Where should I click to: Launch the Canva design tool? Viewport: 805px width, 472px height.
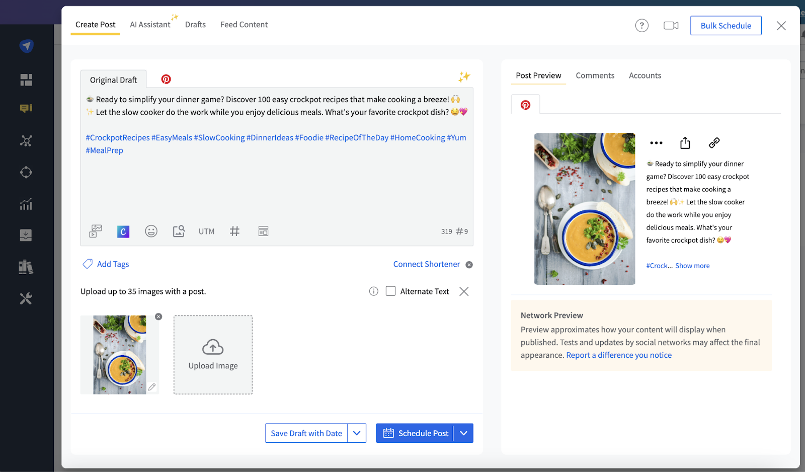[123, 231]
